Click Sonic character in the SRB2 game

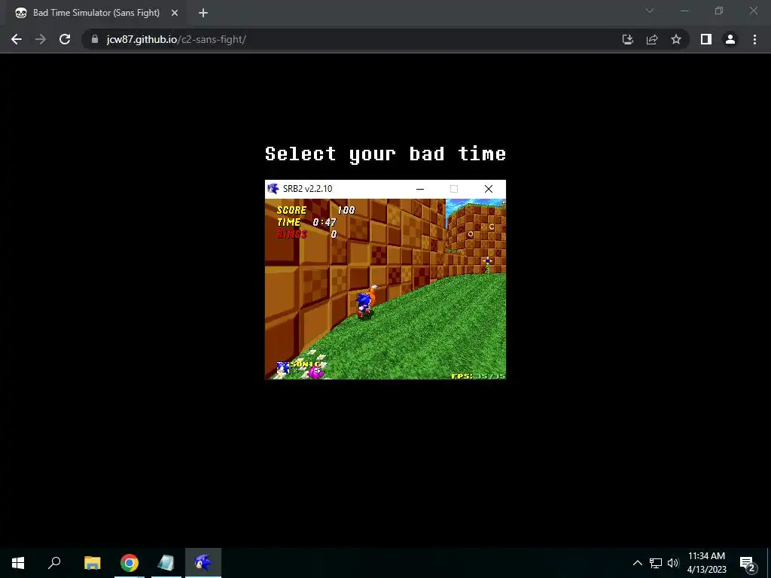coord(364,306)
